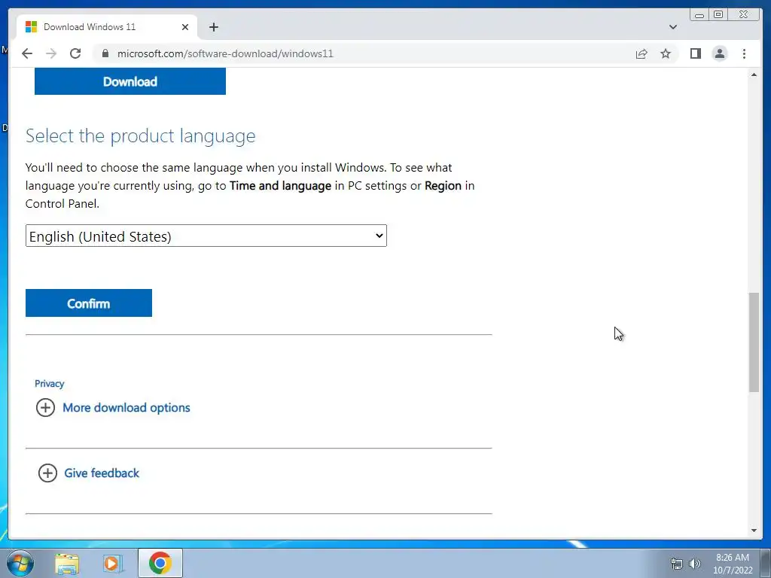Open the Chrome profile avatar
This screenshot has width=771, height=578.
point(720,53)
